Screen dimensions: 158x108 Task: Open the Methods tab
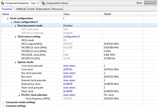[21, 9]
